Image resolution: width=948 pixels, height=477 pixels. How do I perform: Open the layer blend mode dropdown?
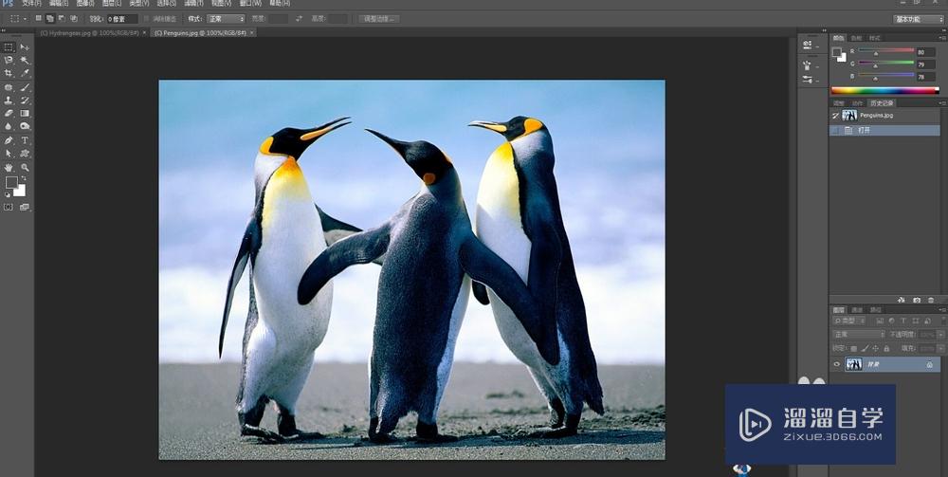[858, 334]
